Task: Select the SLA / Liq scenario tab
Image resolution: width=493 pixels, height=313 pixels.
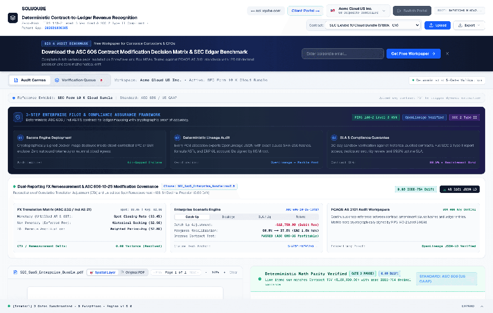Action: [x=264, y=217]
